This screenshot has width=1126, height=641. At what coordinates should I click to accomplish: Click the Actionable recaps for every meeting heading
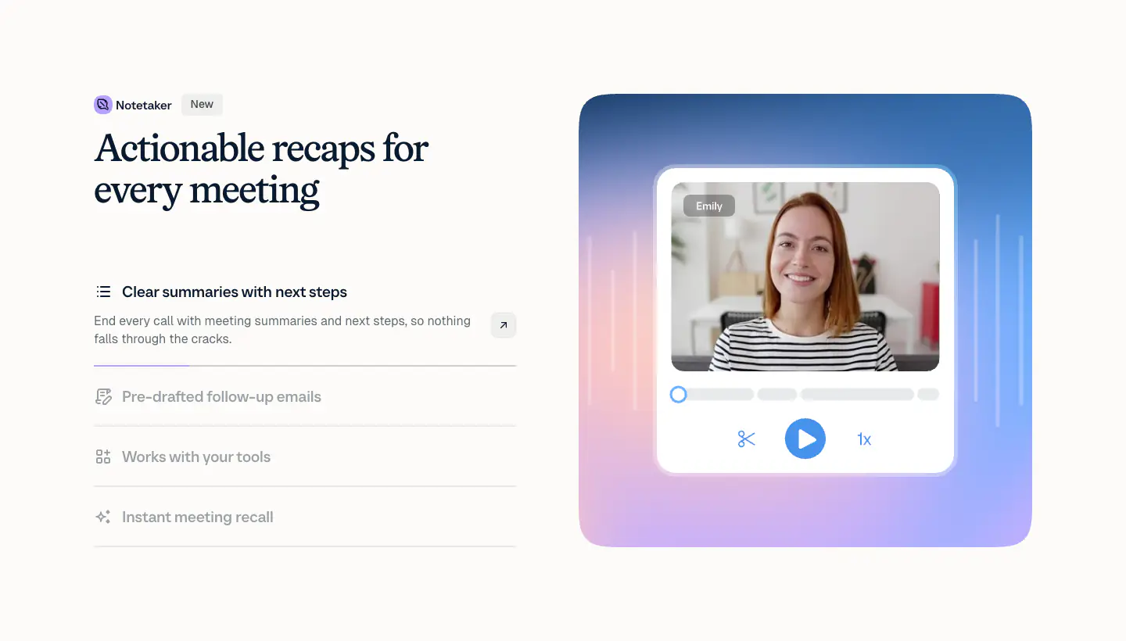click(261, 169)
